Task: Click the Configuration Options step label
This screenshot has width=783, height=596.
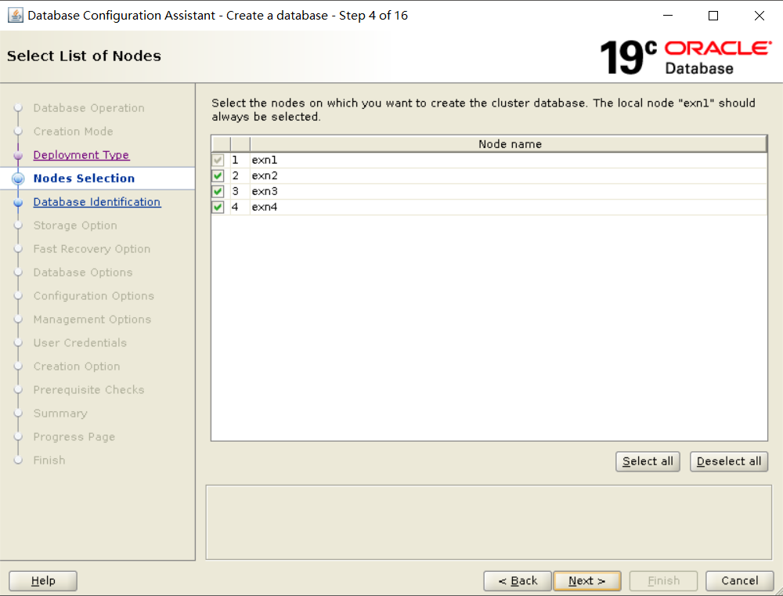Action: [94, 296]
